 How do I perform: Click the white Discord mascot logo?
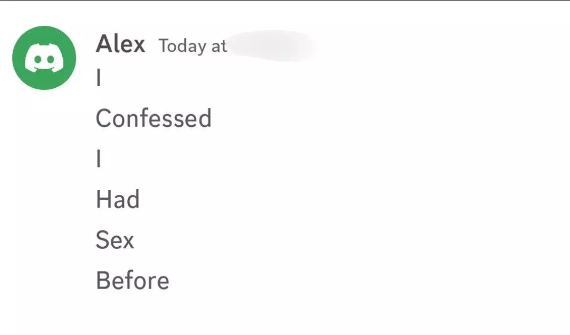[44, 58]
